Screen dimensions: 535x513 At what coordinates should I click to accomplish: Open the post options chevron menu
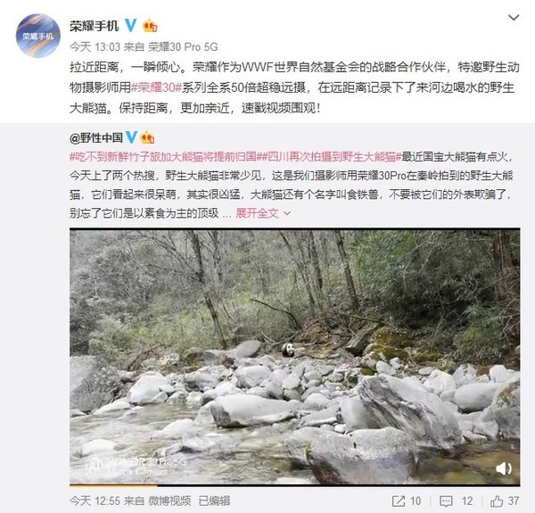(x=514, y=18)
